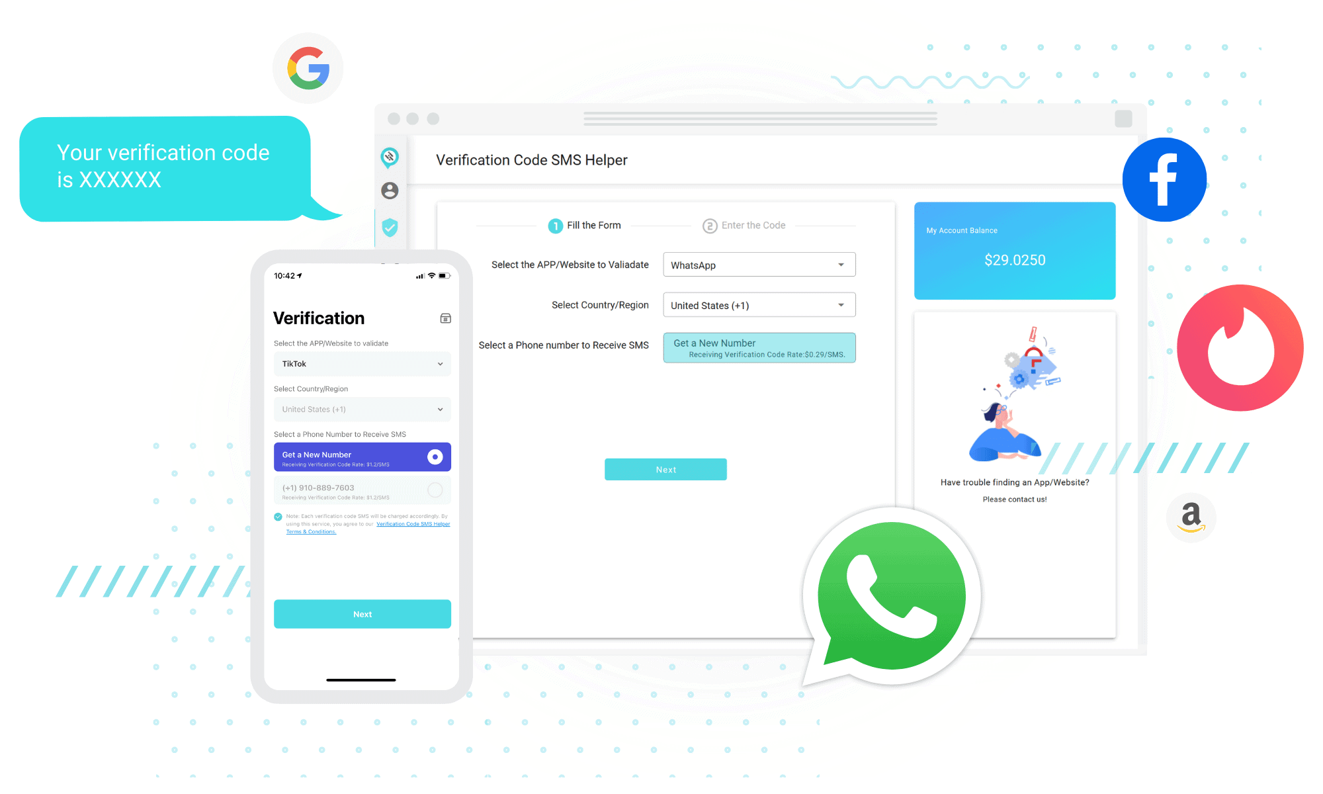The height and width of the screenshot is (794, 1323).
Task: Click the account/profile icon in sidebar
Action: [390, 193]
